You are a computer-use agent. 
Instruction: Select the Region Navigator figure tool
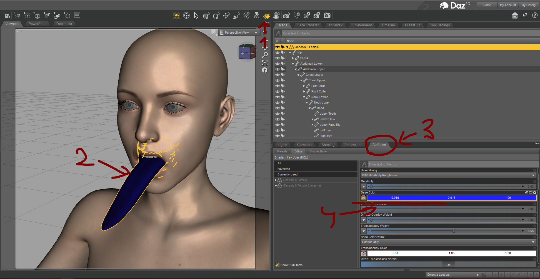click(276, 16)
